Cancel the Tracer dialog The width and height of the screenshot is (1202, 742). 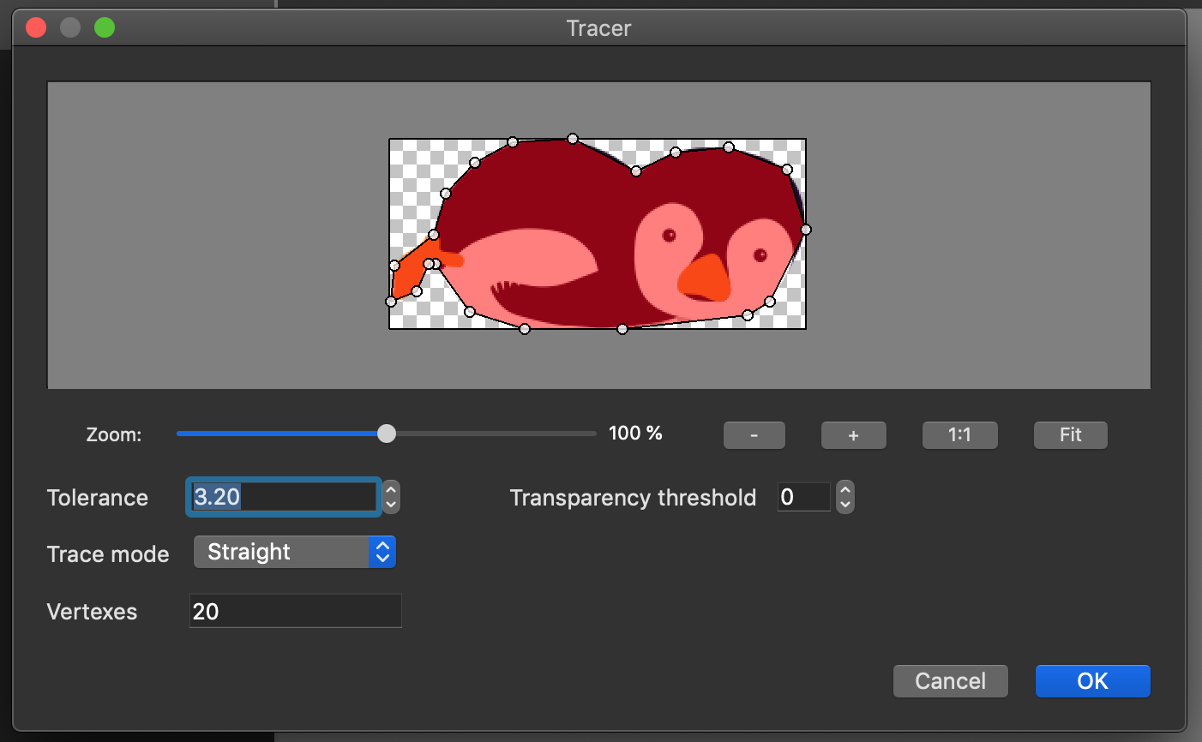click(x=950, y=681)
